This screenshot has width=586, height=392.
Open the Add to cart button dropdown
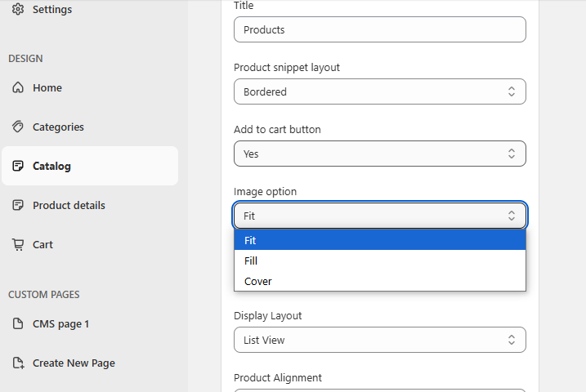point(380,154)
